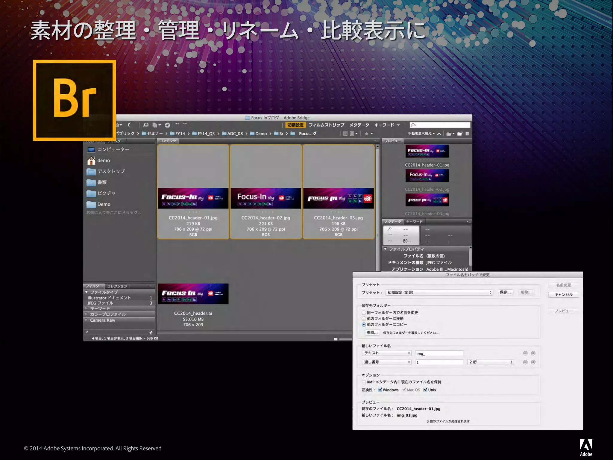Click the 参照... browse button
Screen dimensions: 613x460
pos(372,333)
